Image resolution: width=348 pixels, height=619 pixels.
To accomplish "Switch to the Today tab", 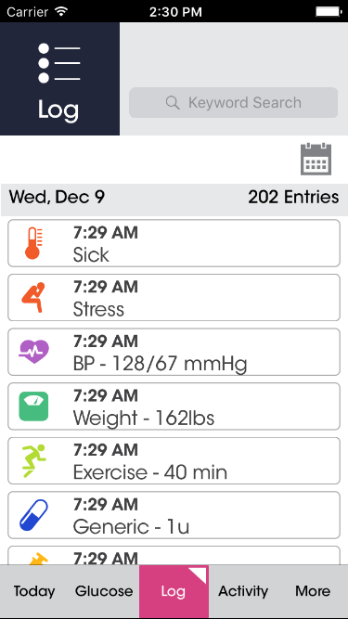I will (34, 591).
